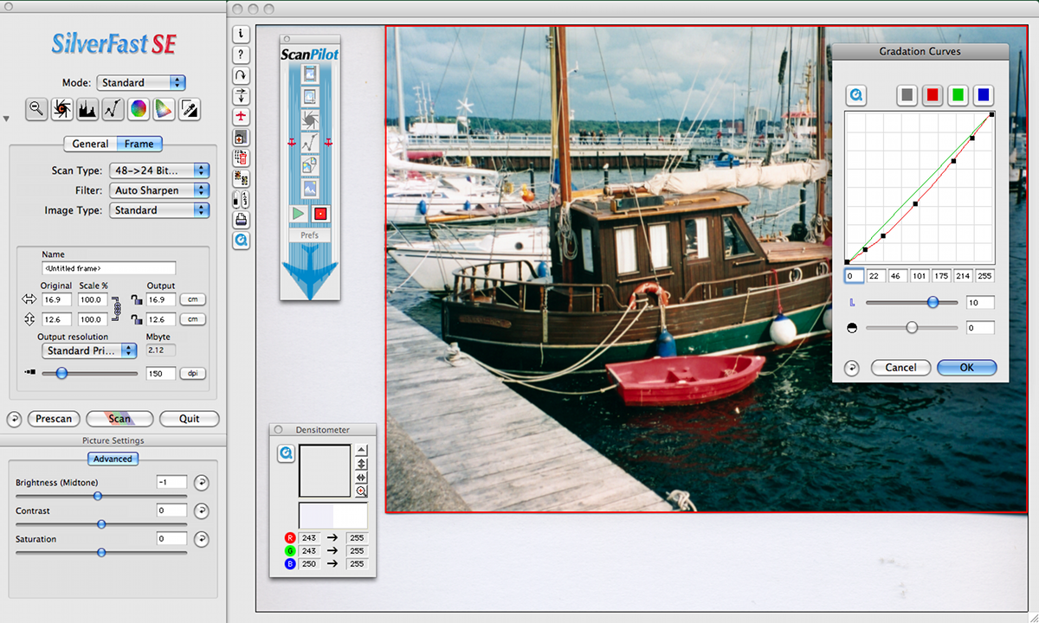The height and width of the screenshot is (623, 1039).
Task: Select the auto-adjust aperture icon
Action: tap(62, 108)
